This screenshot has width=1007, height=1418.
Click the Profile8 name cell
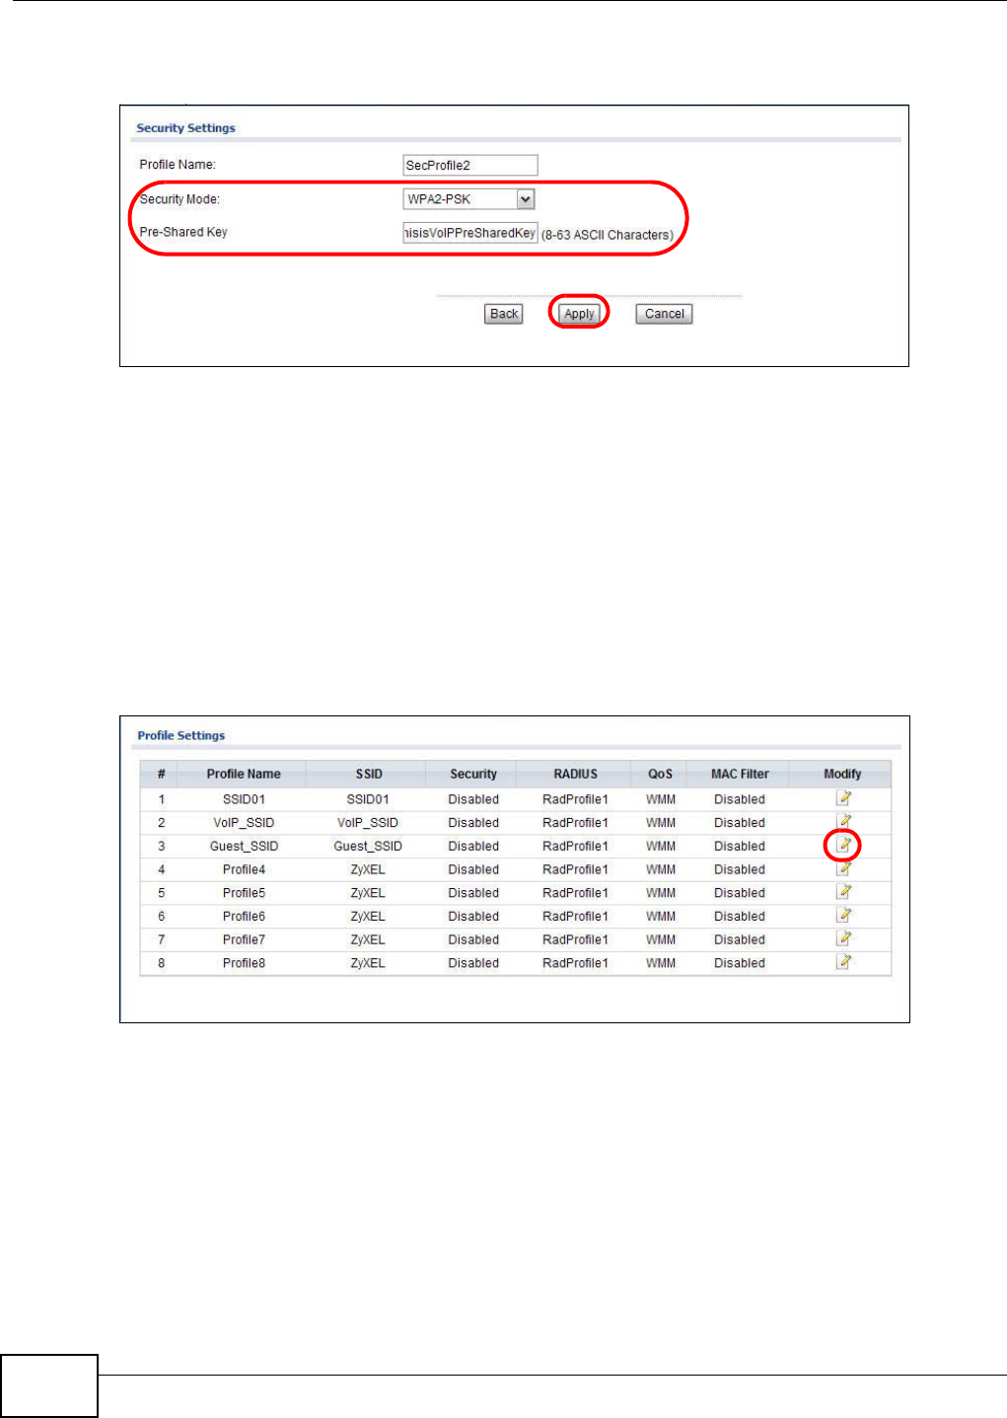coord(244,963)
